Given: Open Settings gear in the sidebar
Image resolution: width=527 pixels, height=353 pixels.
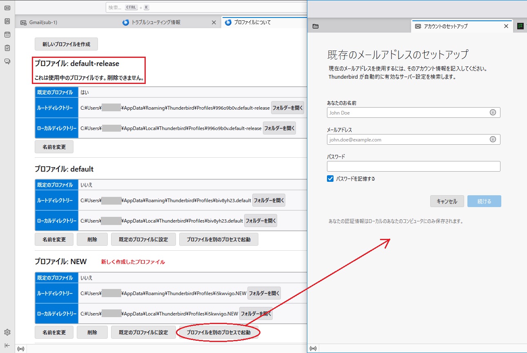Looking at the screenshot, I should (7, 332).
